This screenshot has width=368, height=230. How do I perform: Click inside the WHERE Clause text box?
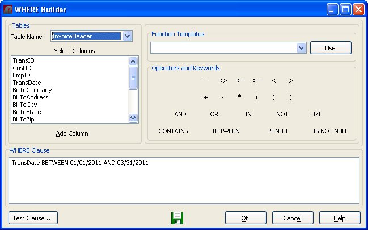coord(184,180)
